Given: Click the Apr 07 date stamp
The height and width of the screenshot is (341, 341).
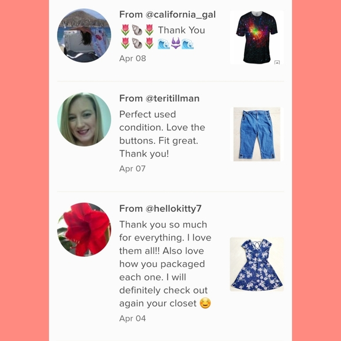Looking at the screenshot, I should click(132, 169).
